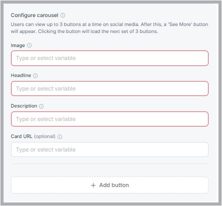Focus the Image variable input field

[x=109, y=58]
